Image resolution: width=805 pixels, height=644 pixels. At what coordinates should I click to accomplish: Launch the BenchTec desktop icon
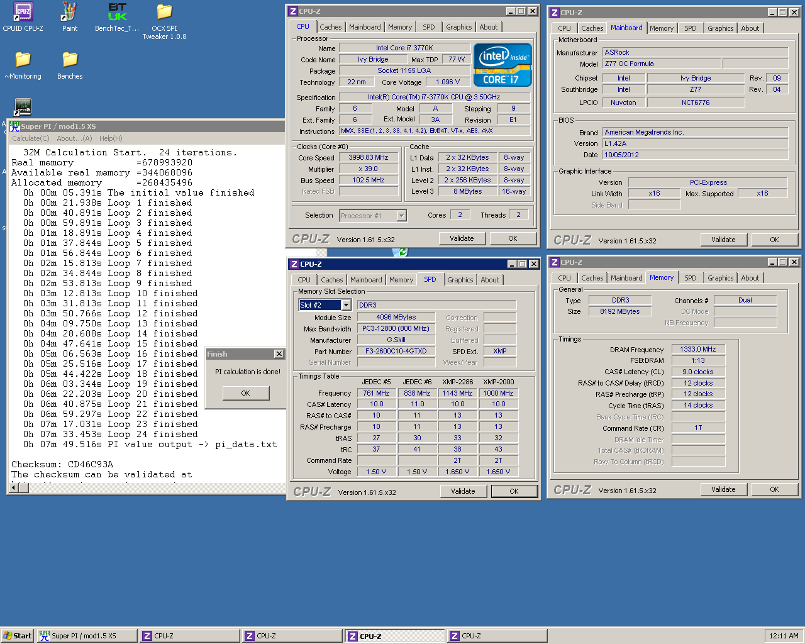117,17
